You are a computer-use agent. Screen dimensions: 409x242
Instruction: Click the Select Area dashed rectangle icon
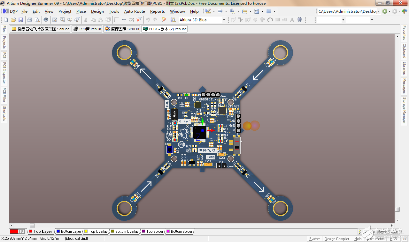tap(117, 20)
